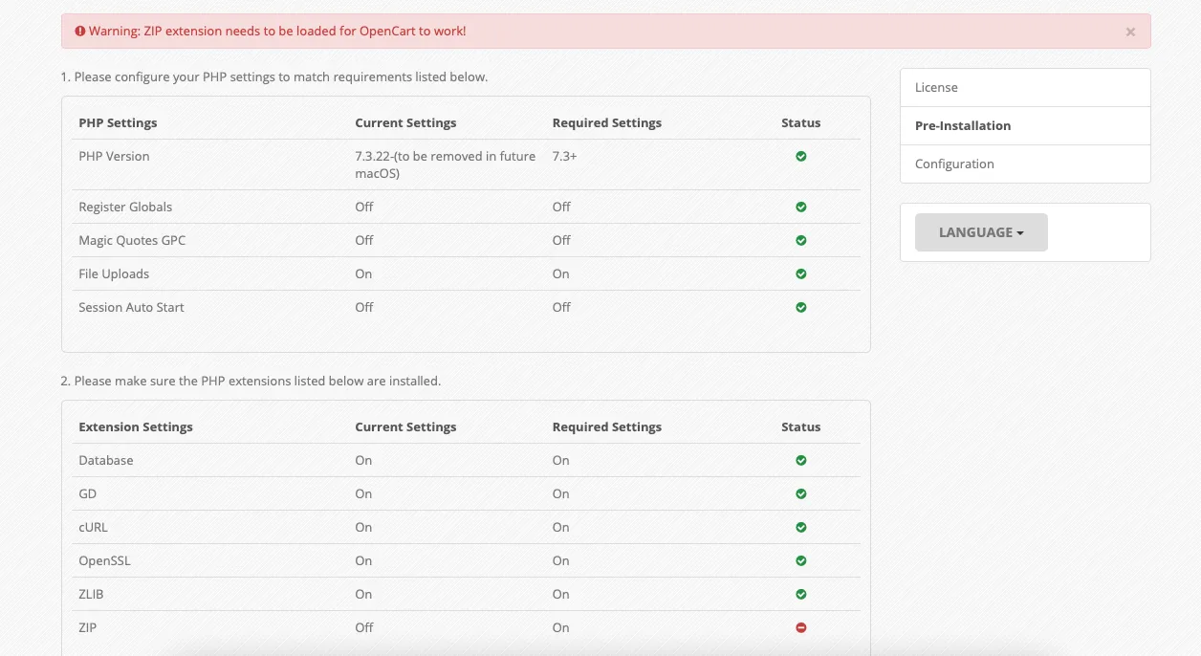Click the Magic Quotes GPC status icon

(801, 240)
